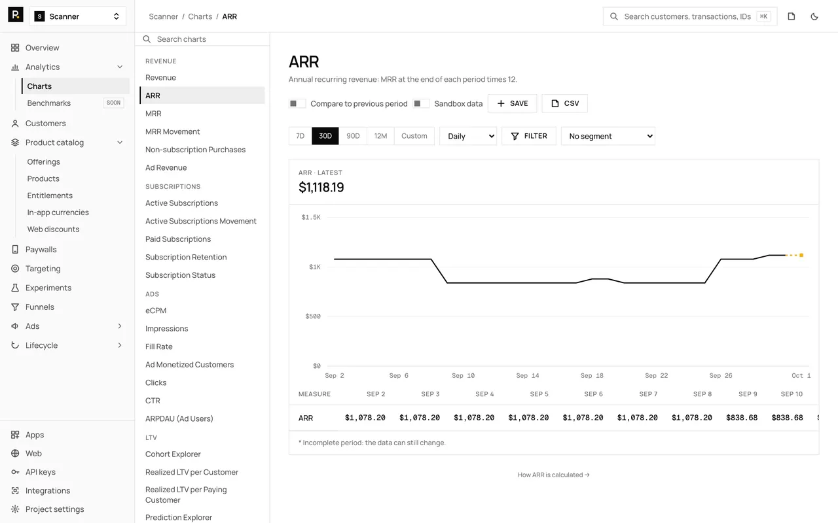Click the Charts breadcrumb link
The width and height of the screenshot is (838, 523).
pyautogui.click(x=200, y=16)
